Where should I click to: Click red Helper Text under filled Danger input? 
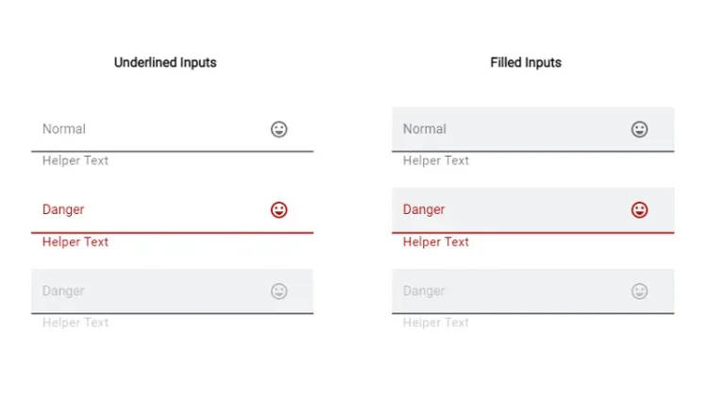click(x=436, y=241)
